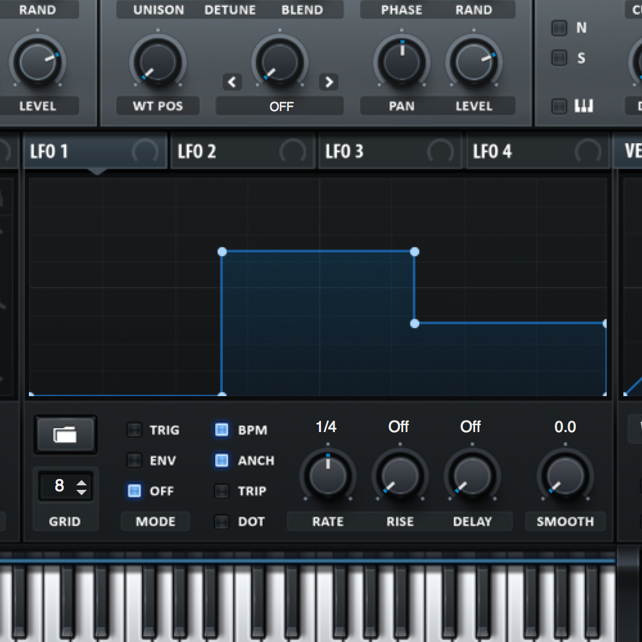Switch to the LFO 2 tab
The image size is (642, 642).
(243, 152)
